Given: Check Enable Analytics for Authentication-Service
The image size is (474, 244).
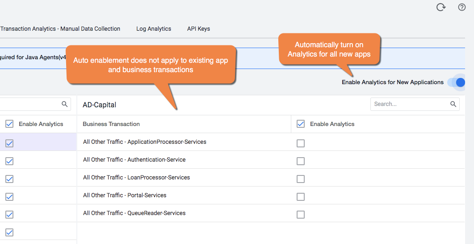Looking at the screenshot, I should (x=301, y=161).
